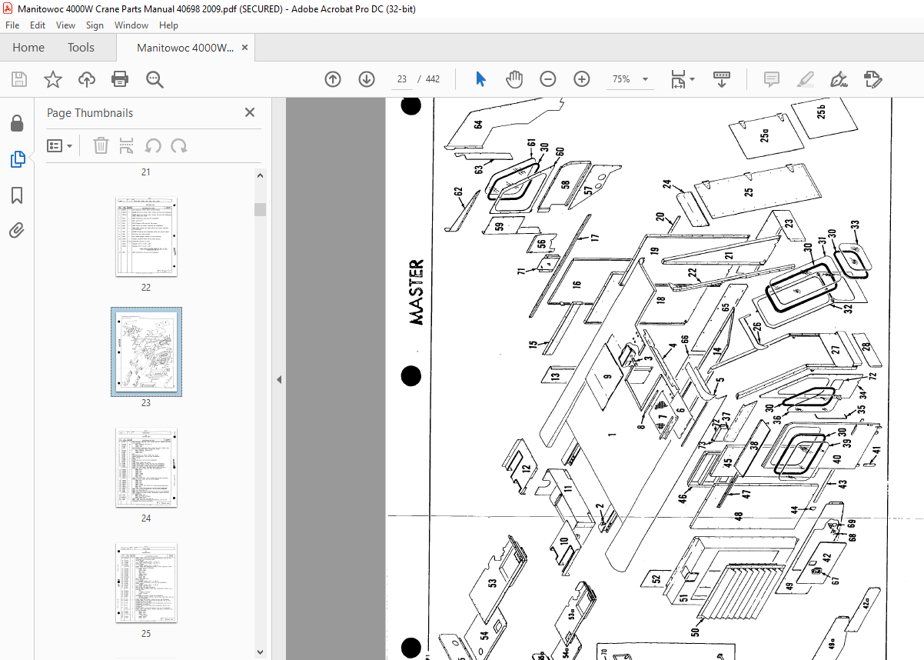Open the find text magnifier tool
Screen dimensions: 924x660
pyautogui.click(x=155, y=79)
